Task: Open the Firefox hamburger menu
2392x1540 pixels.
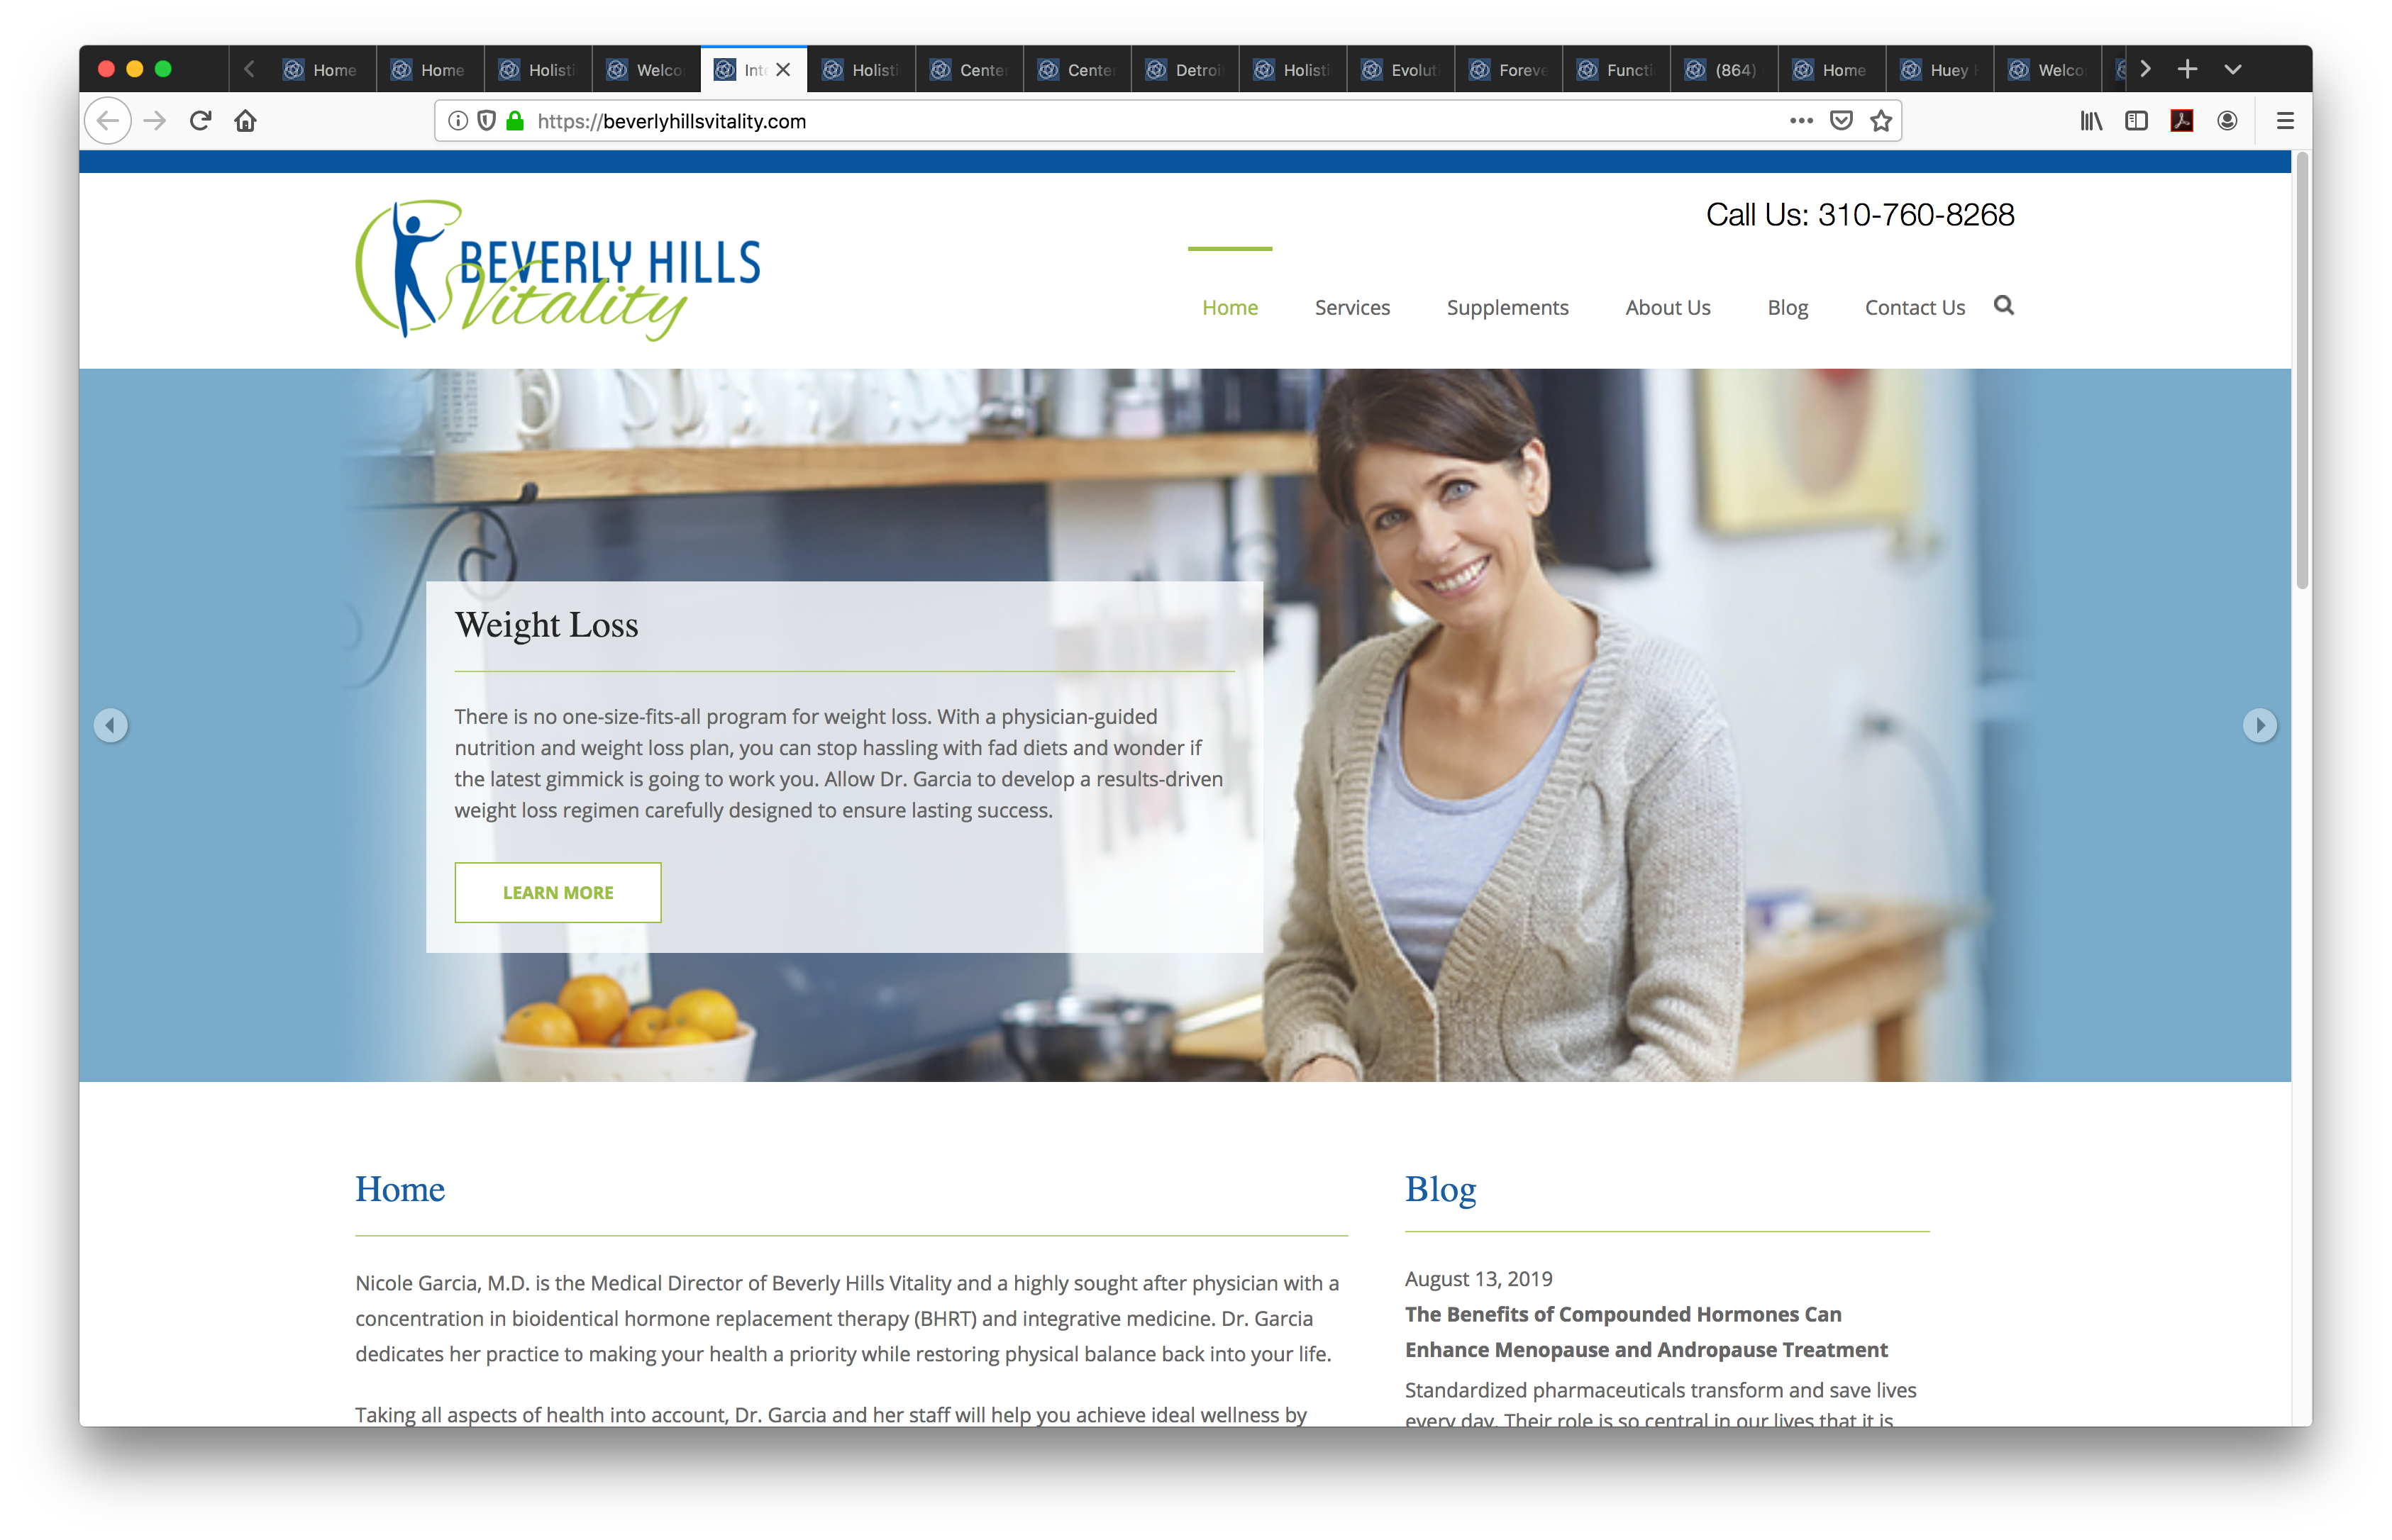Action: click(2285, 121)
